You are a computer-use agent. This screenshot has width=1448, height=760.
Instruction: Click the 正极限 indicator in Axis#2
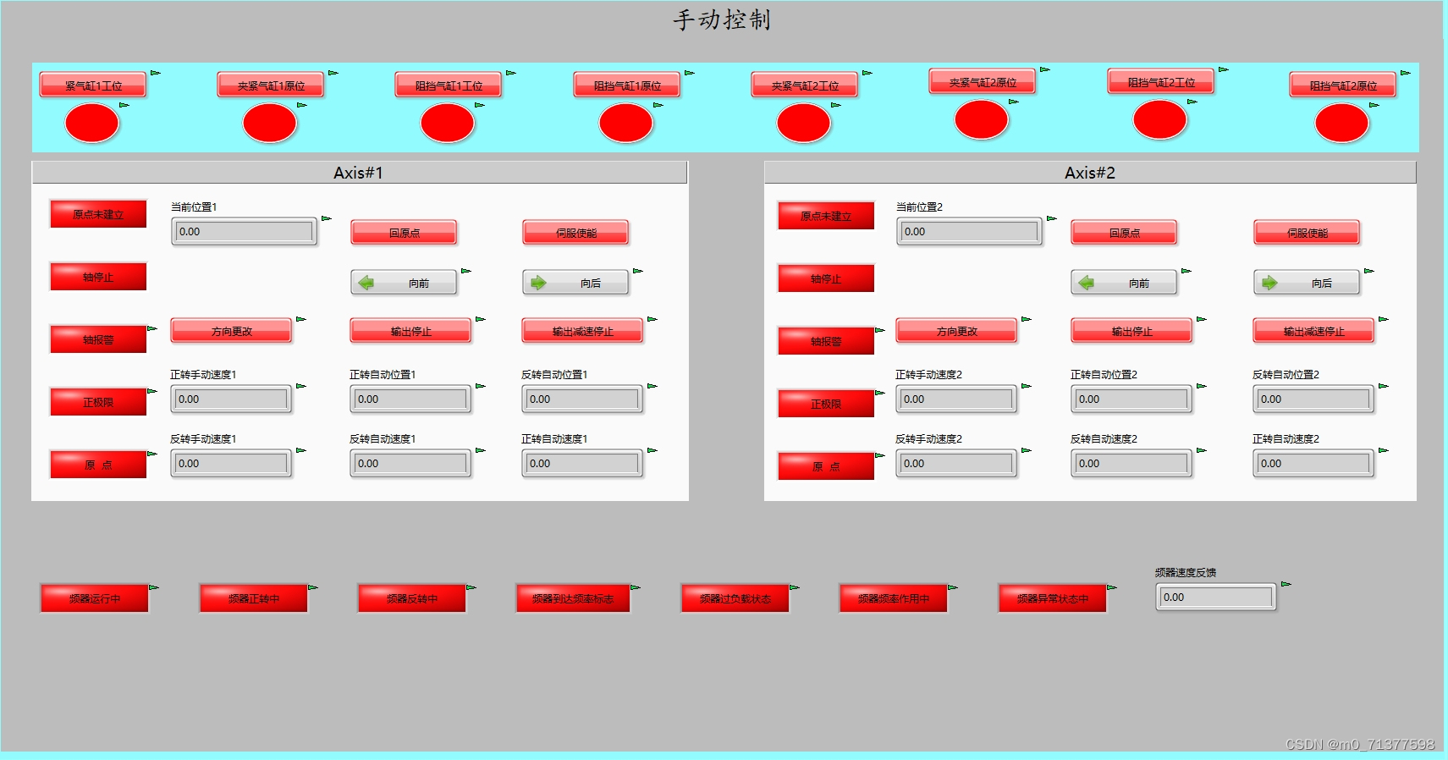point(826,404)
